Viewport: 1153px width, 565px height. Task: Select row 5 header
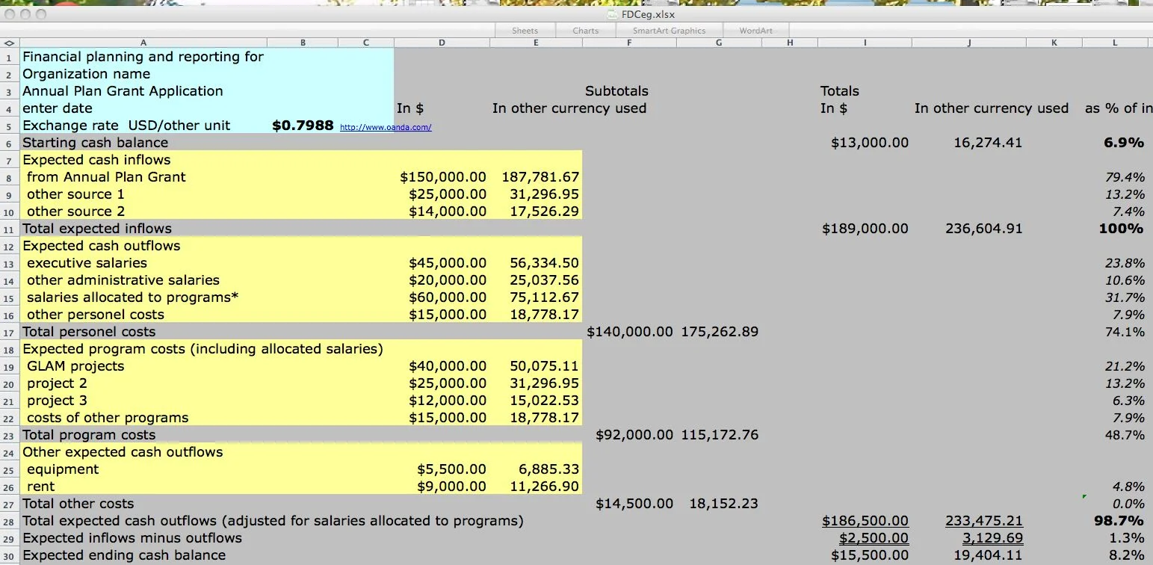(9, 126)
